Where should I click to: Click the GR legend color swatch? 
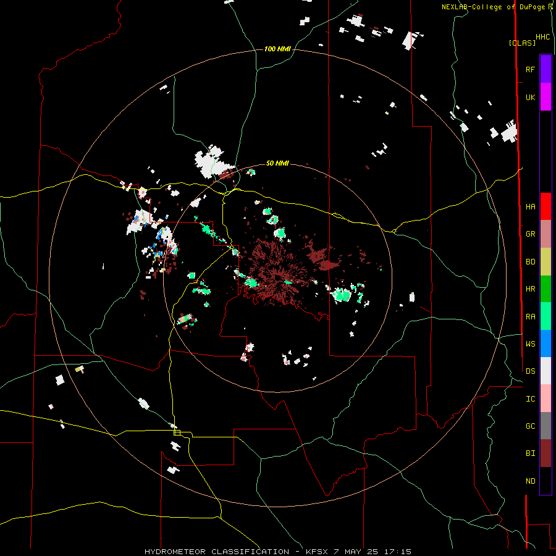tap(545, 234)
